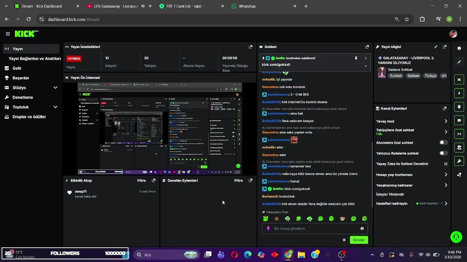This screenshot has width=467, height=262.
Task: Unpin the pinned chat message
Action: 356,58
